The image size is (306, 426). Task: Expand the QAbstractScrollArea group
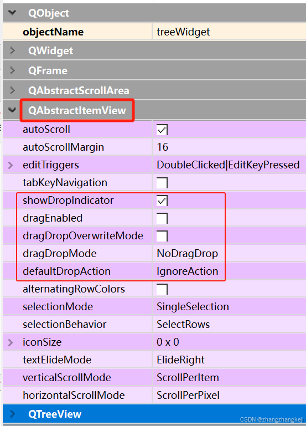coord(12,90)
